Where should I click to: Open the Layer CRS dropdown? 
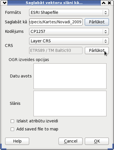pyautogui.click(x=69, y=41)
